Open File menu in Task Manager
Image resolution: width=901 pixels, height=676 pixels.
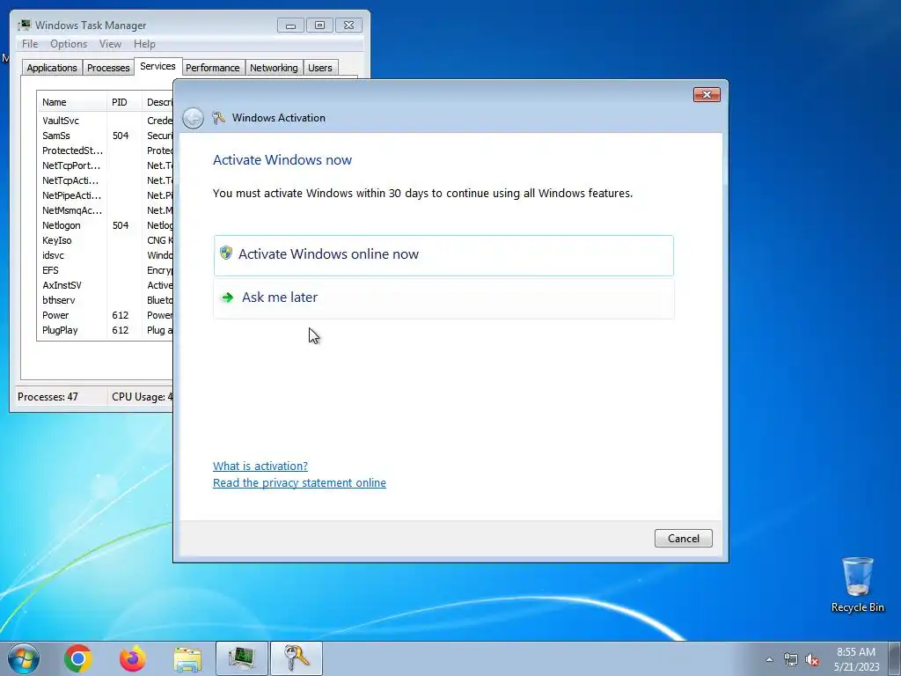pos(30,44)
